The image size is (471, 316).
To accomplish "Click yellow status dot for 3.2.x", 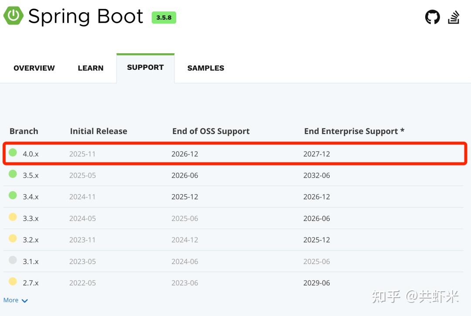I will pyautogui.click(x=13, y=238).
